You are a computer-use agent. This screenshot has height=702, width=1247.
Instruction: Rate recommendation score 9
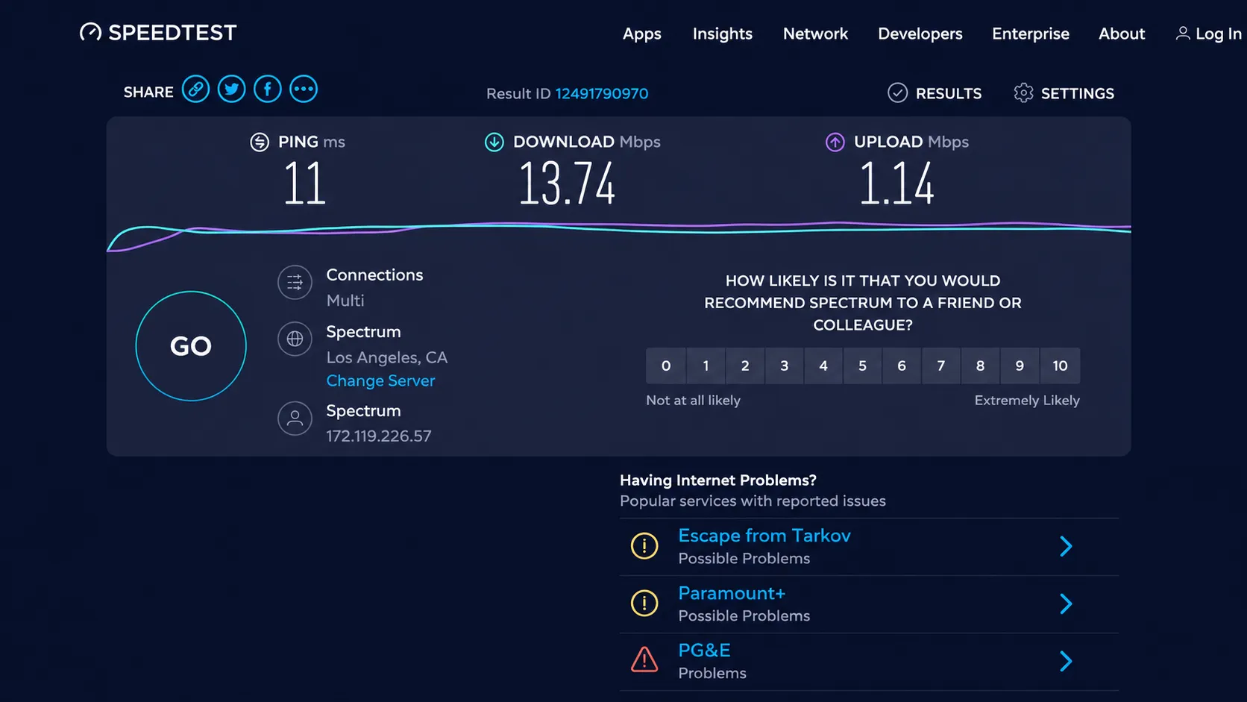pyautogui.click(x=1020, y=366)
